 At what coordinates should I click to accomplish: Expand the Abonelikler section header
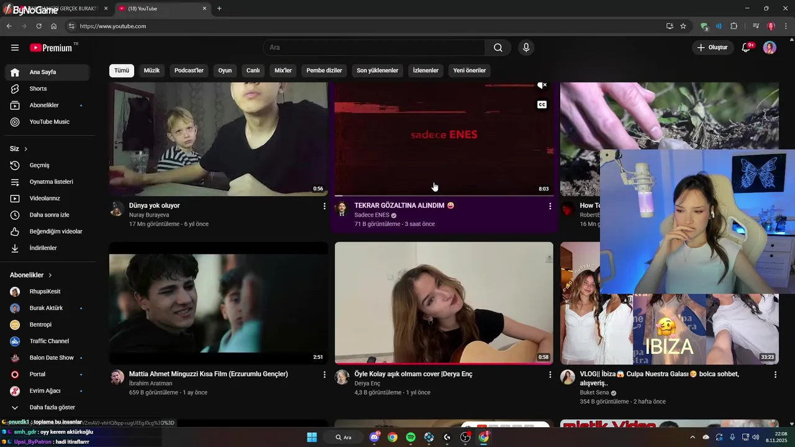31,275
